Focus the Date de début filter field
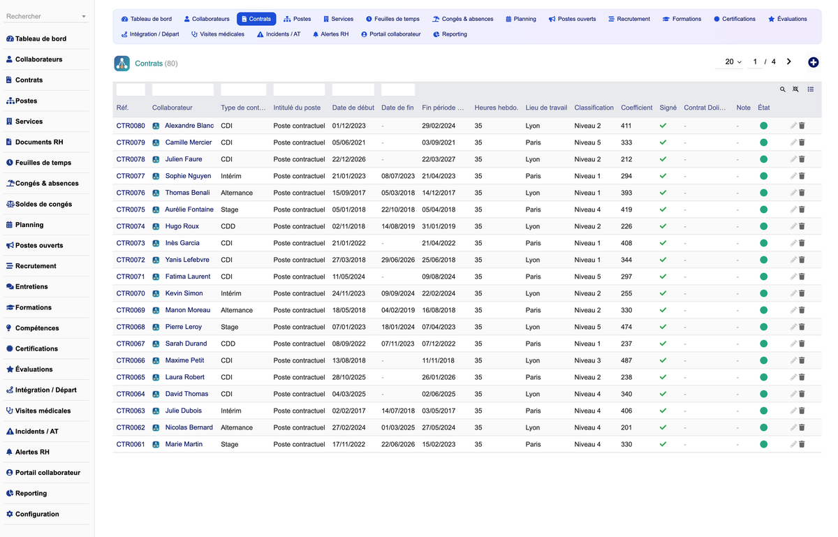The height and width of the screenshot is (537, 838). pos(353,89)
